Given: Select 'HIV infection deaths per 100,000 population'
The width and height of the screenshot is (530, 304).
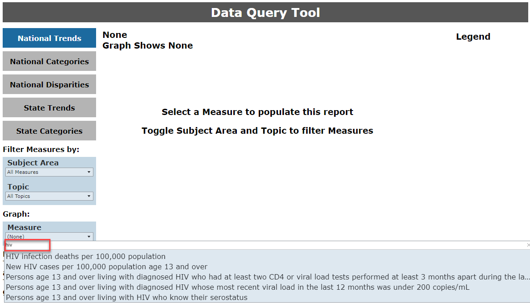Looking at the screenshot, I should (86, 256).
